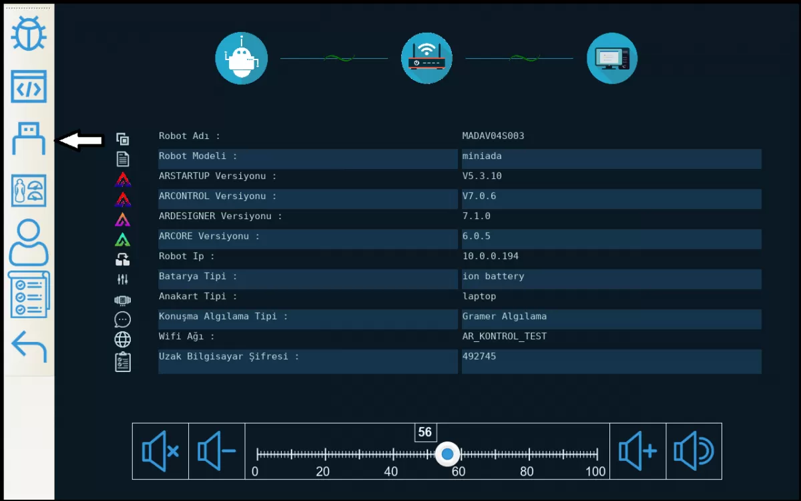The width and height of the screenshot is (801, 501).
Task: Click the globe icon beside Wifi Ağı
Action: point(122,339)
